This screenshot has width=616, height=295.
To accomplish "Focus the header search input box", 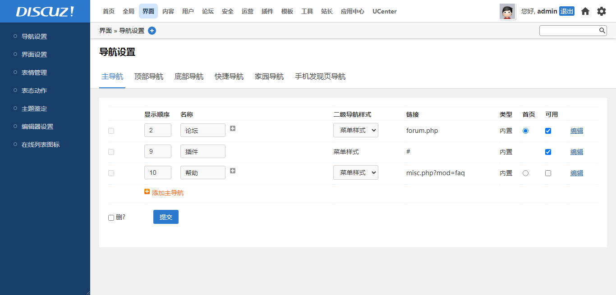I will pyautogui.click(x=569, y=30).
